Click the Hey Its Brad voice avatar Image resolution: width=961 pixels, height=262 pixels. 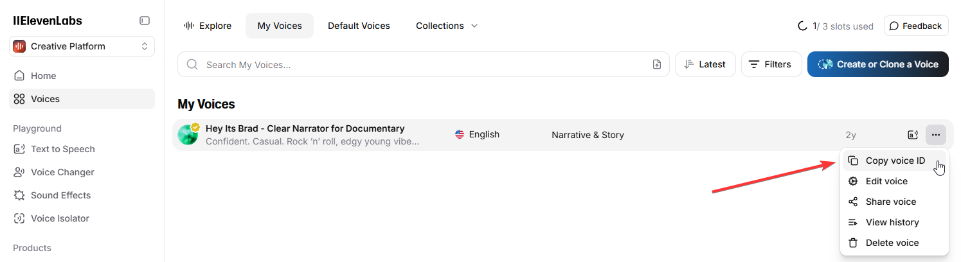coord(188,135)
